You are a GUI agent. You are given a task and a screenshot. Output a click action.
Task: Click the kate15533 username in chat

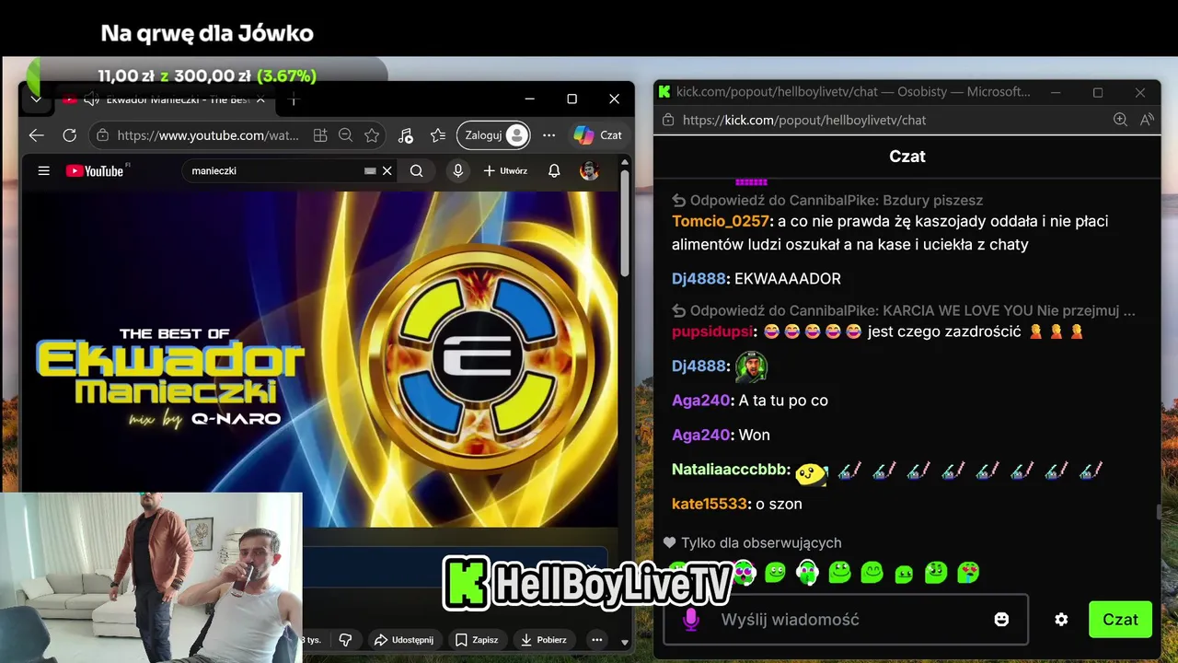[x=709, y=504]
